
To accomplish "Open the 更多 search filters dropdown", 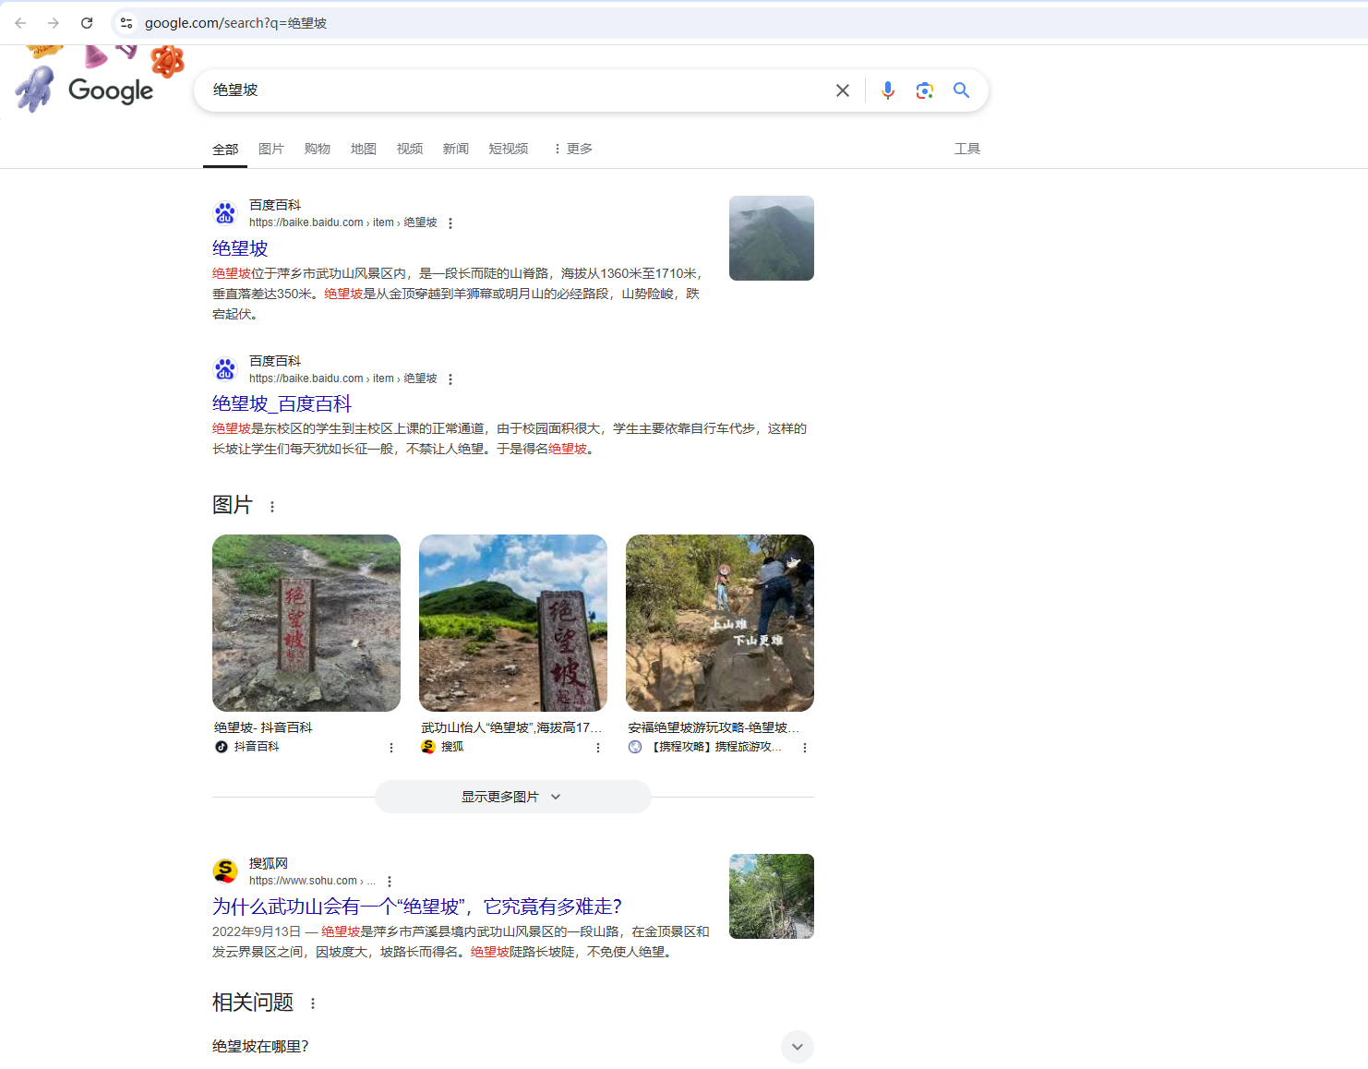I will (x=572, y=149).
